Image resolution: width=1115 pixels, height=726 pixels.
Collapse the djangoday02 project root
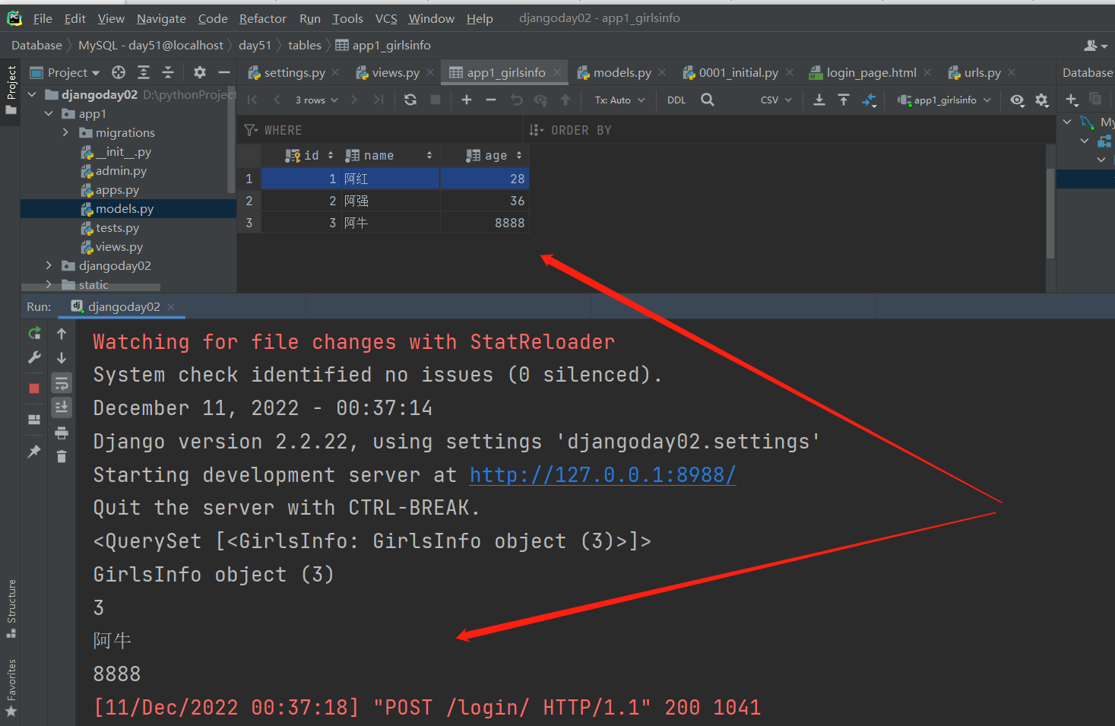(x=32, y=94)
